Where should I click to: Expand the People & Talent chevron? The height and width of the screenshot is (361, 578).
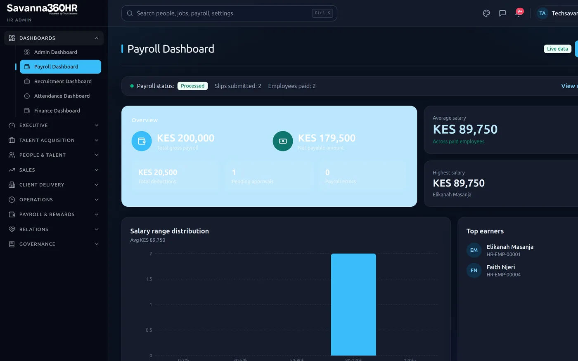coord(97,155)
